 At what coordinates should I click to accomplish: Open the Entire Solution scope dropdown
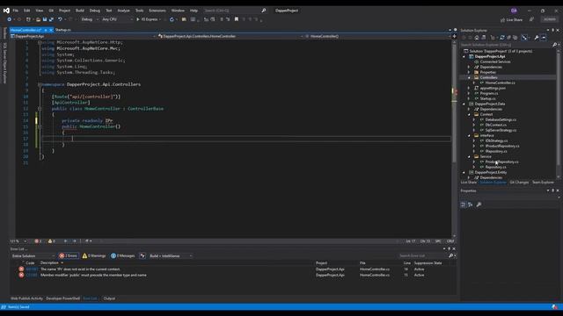(x=33, y=255)
